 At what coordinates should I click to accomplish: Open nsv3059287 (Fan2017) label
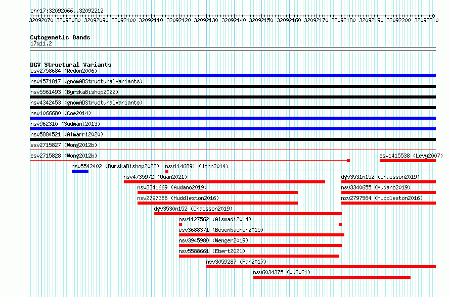click(x=236, y=262)
